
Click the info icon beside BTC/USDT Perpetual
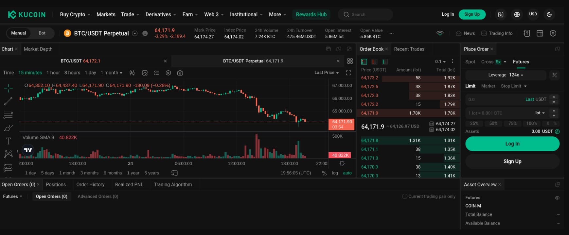[x=145, y=33]
